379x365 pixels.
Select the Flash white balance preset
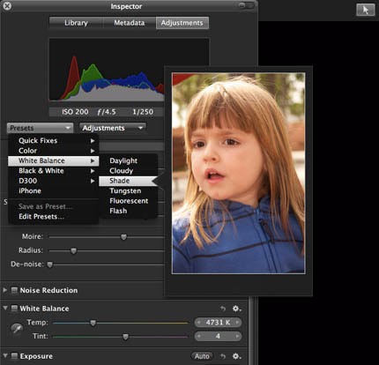point(129,211)
